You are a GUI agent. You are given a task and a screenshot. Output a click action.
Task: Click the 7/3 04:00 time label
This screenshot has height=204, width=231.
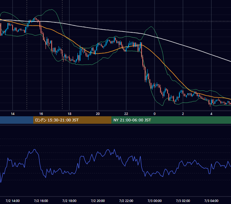point(211,201)
